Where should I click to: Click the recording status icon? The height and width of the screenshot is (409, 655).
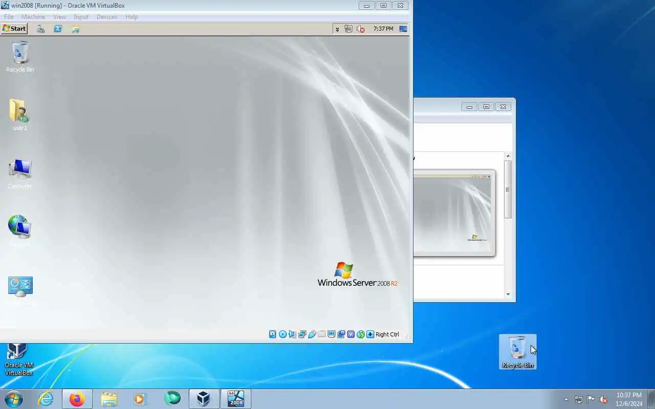341,334
